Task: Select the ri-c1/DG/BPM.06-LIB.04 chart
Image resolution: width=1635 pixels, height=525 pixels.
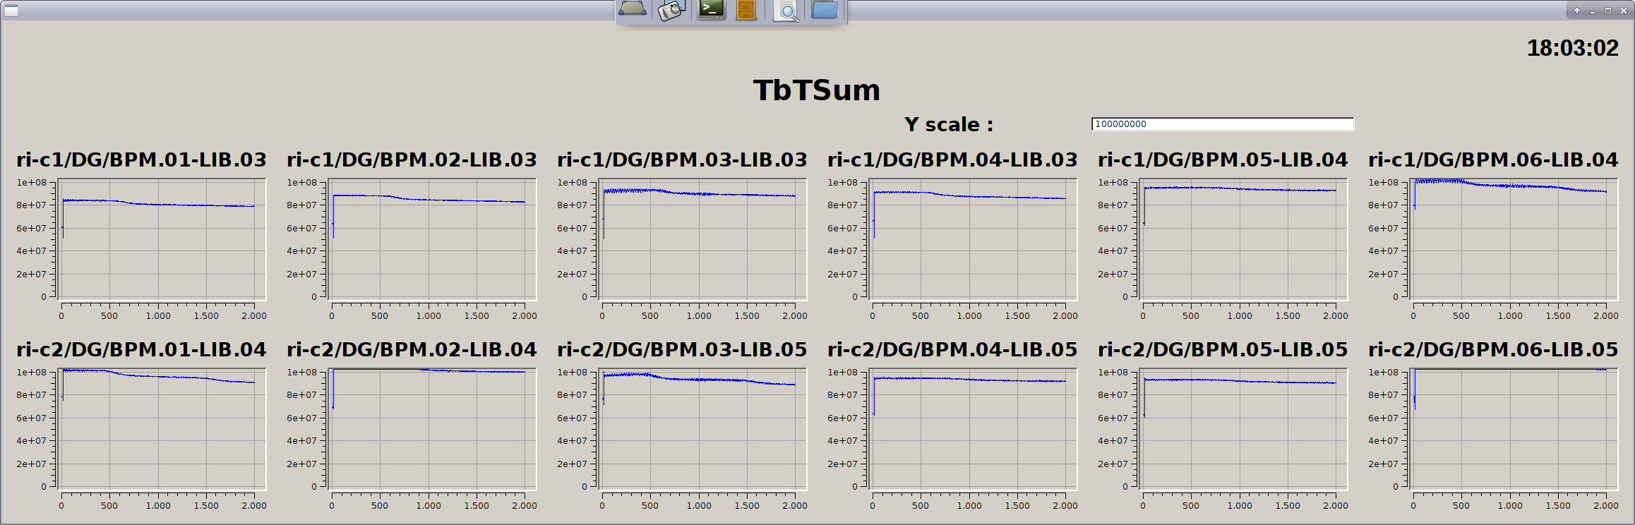Action: click(x=1514, y=239)
